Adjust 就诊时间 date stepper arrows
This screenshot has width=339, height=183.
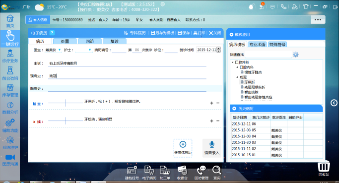(x=219, y=50)
